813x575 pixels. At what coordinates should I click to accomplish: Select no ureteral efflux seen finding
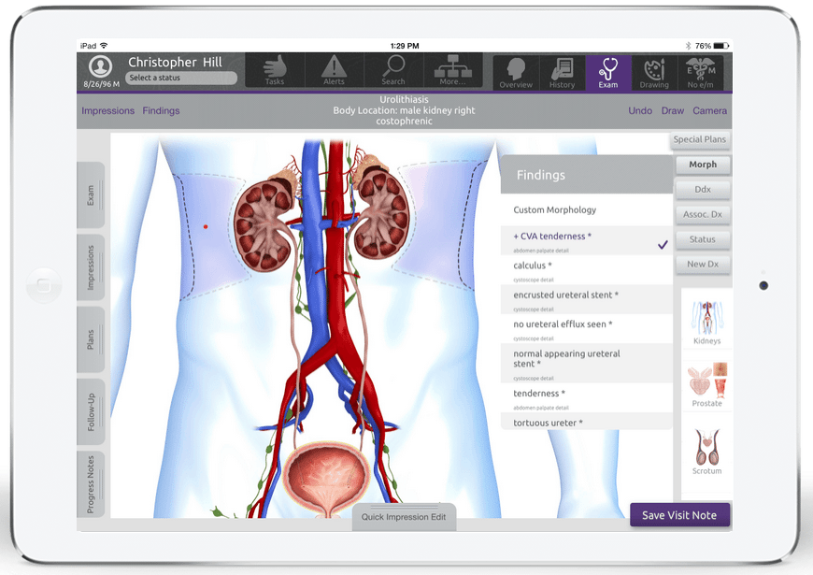click(587, 328)
